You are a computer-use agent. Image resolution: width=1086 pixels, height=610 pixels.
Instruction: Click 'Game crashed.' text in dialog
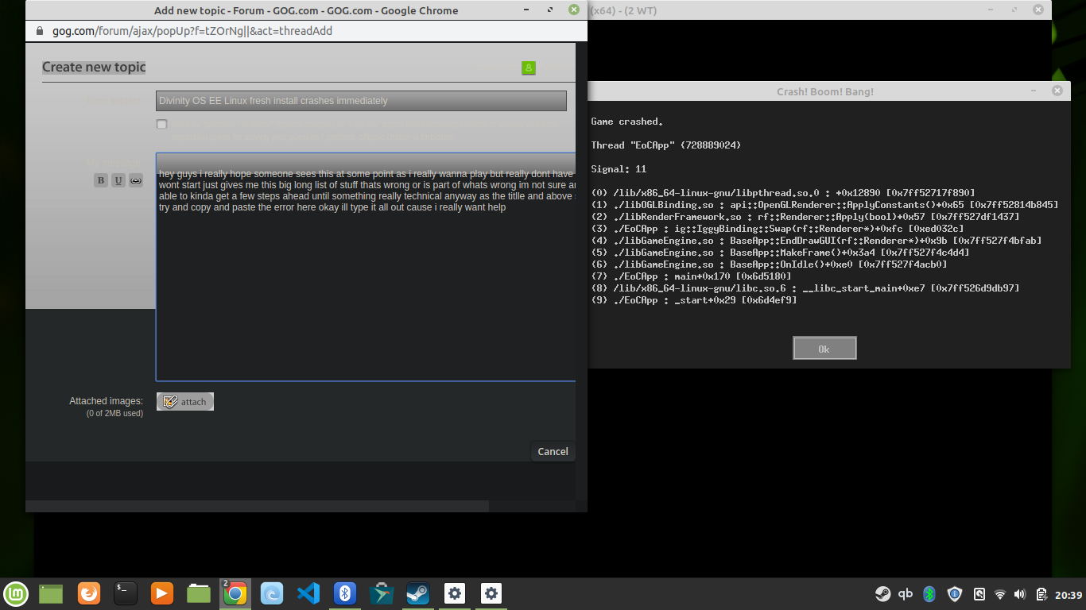point(626,122)
